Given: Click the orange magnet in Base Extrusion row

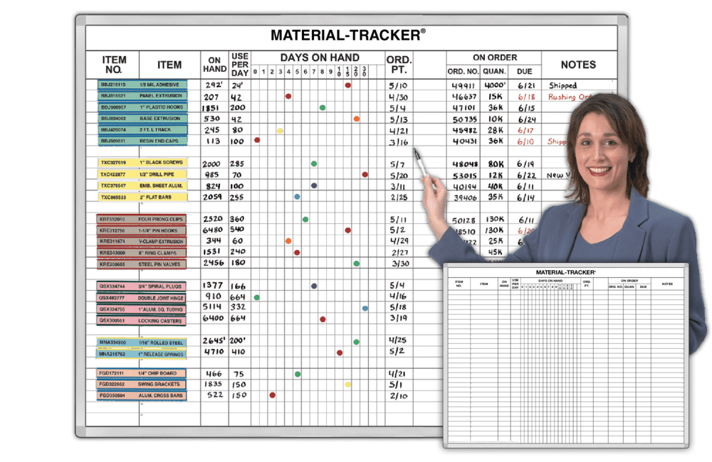Looking at the screenshot, I should point(356,119).
